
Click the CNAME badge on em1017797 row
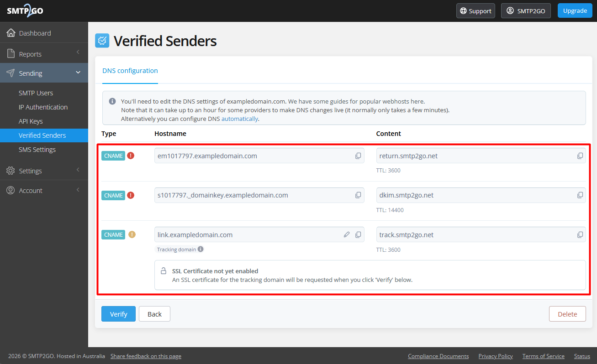(113, 156)
